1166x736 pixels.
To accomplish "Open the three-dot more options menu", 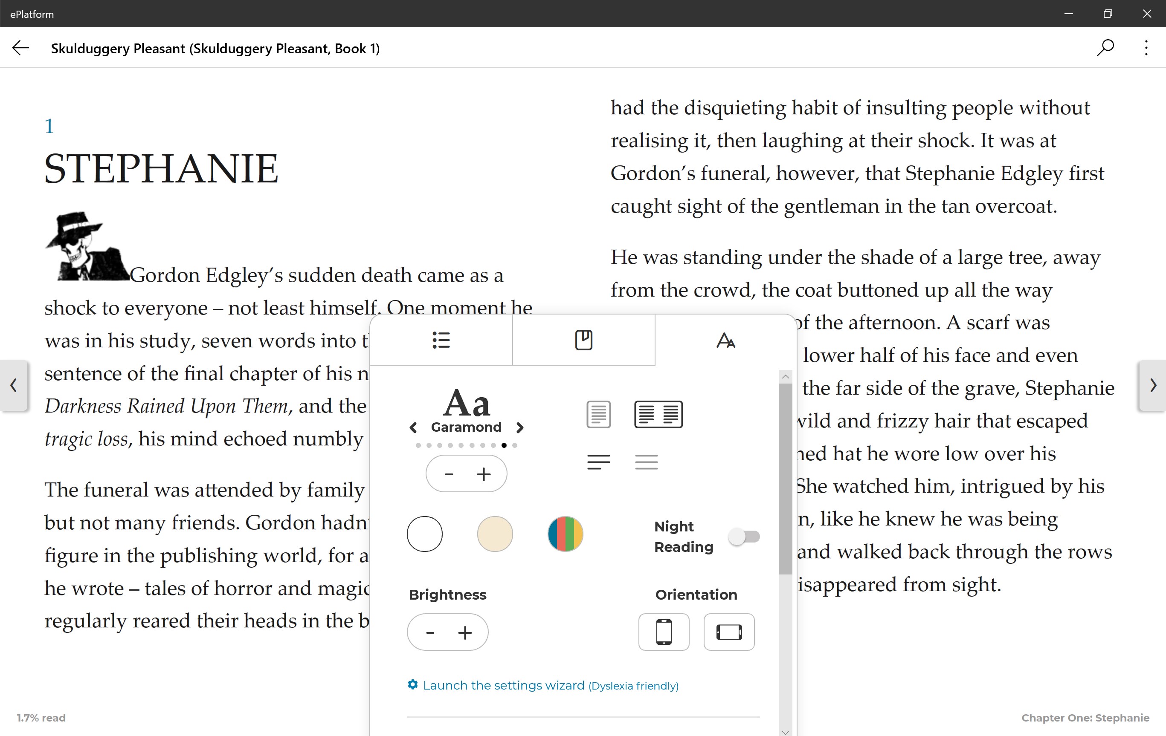I will (1146, 48).
